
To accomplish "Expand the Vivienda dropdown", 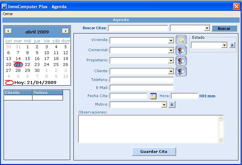I will pos(171,41).
